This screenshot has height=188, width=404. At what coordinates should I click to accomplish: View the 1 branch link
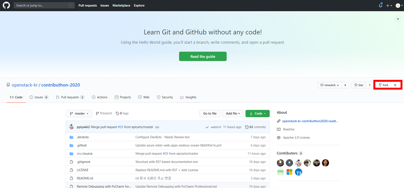[x=104, y=113]
